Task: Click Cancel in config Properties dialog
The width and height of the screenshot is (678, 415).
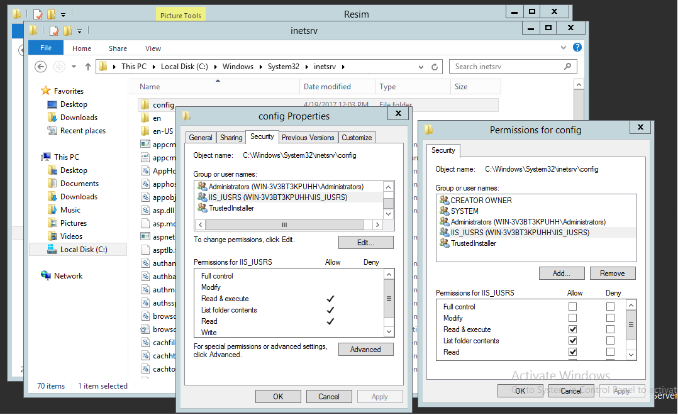Action: click(x=329, y=396)
